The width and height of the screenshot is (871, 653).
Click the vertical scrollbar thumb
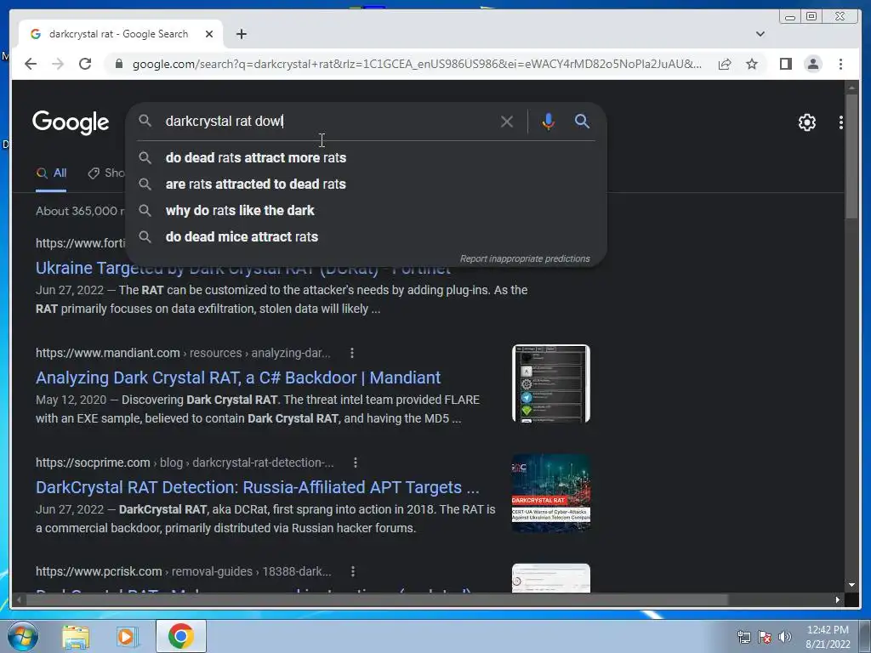point(851,156)
